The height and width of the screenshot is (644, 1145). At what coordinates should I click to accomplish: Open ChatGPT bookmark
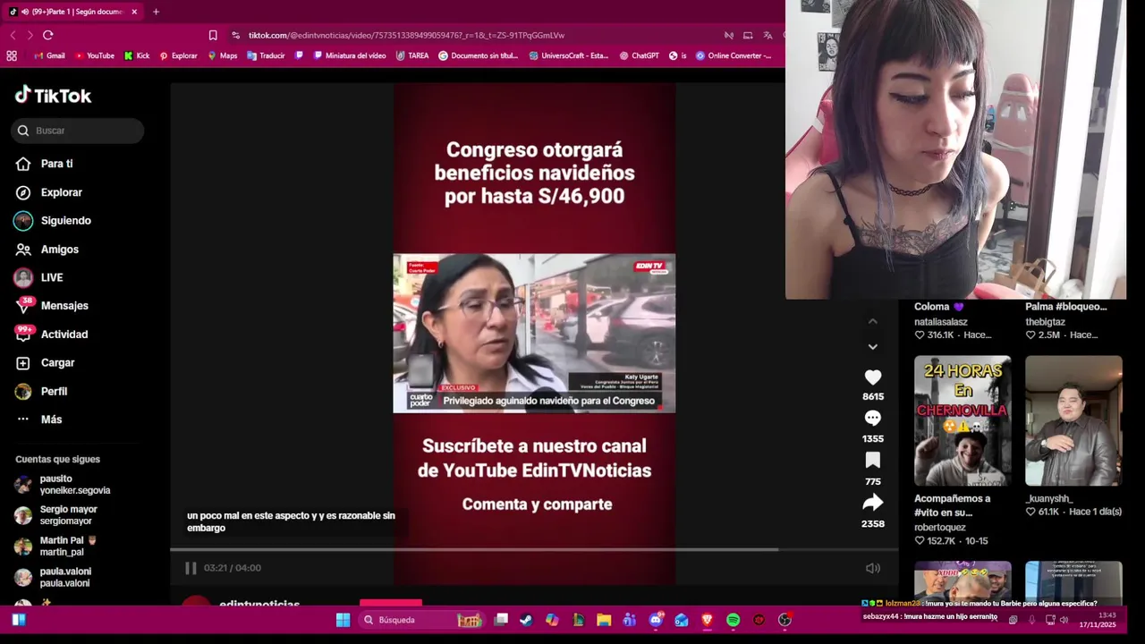coord(639,55)
